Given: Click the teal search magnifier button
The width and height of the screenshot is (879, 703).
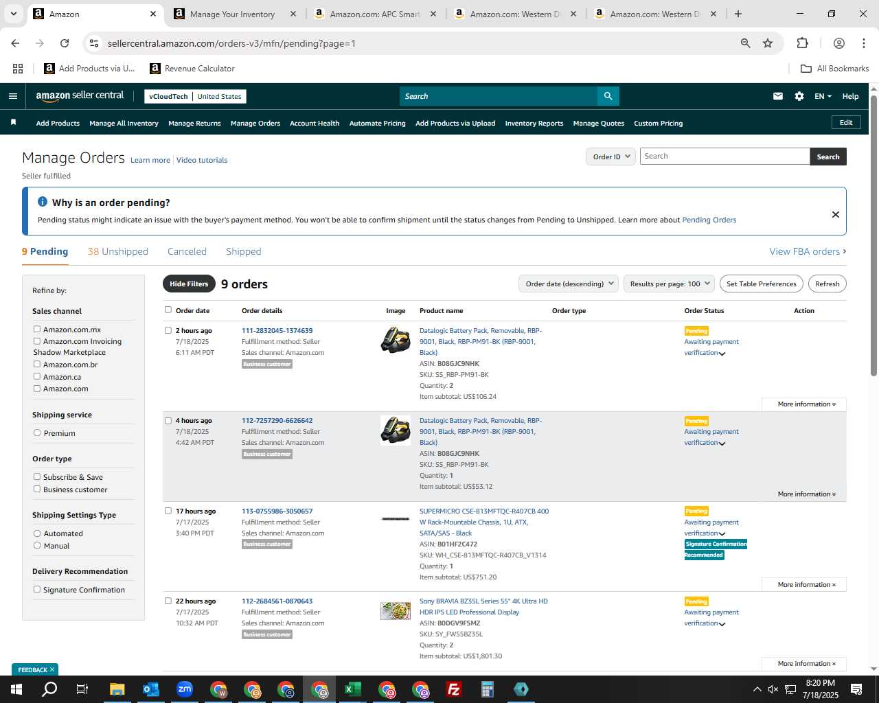Looking at the screenshot, I should coord(608,96).
